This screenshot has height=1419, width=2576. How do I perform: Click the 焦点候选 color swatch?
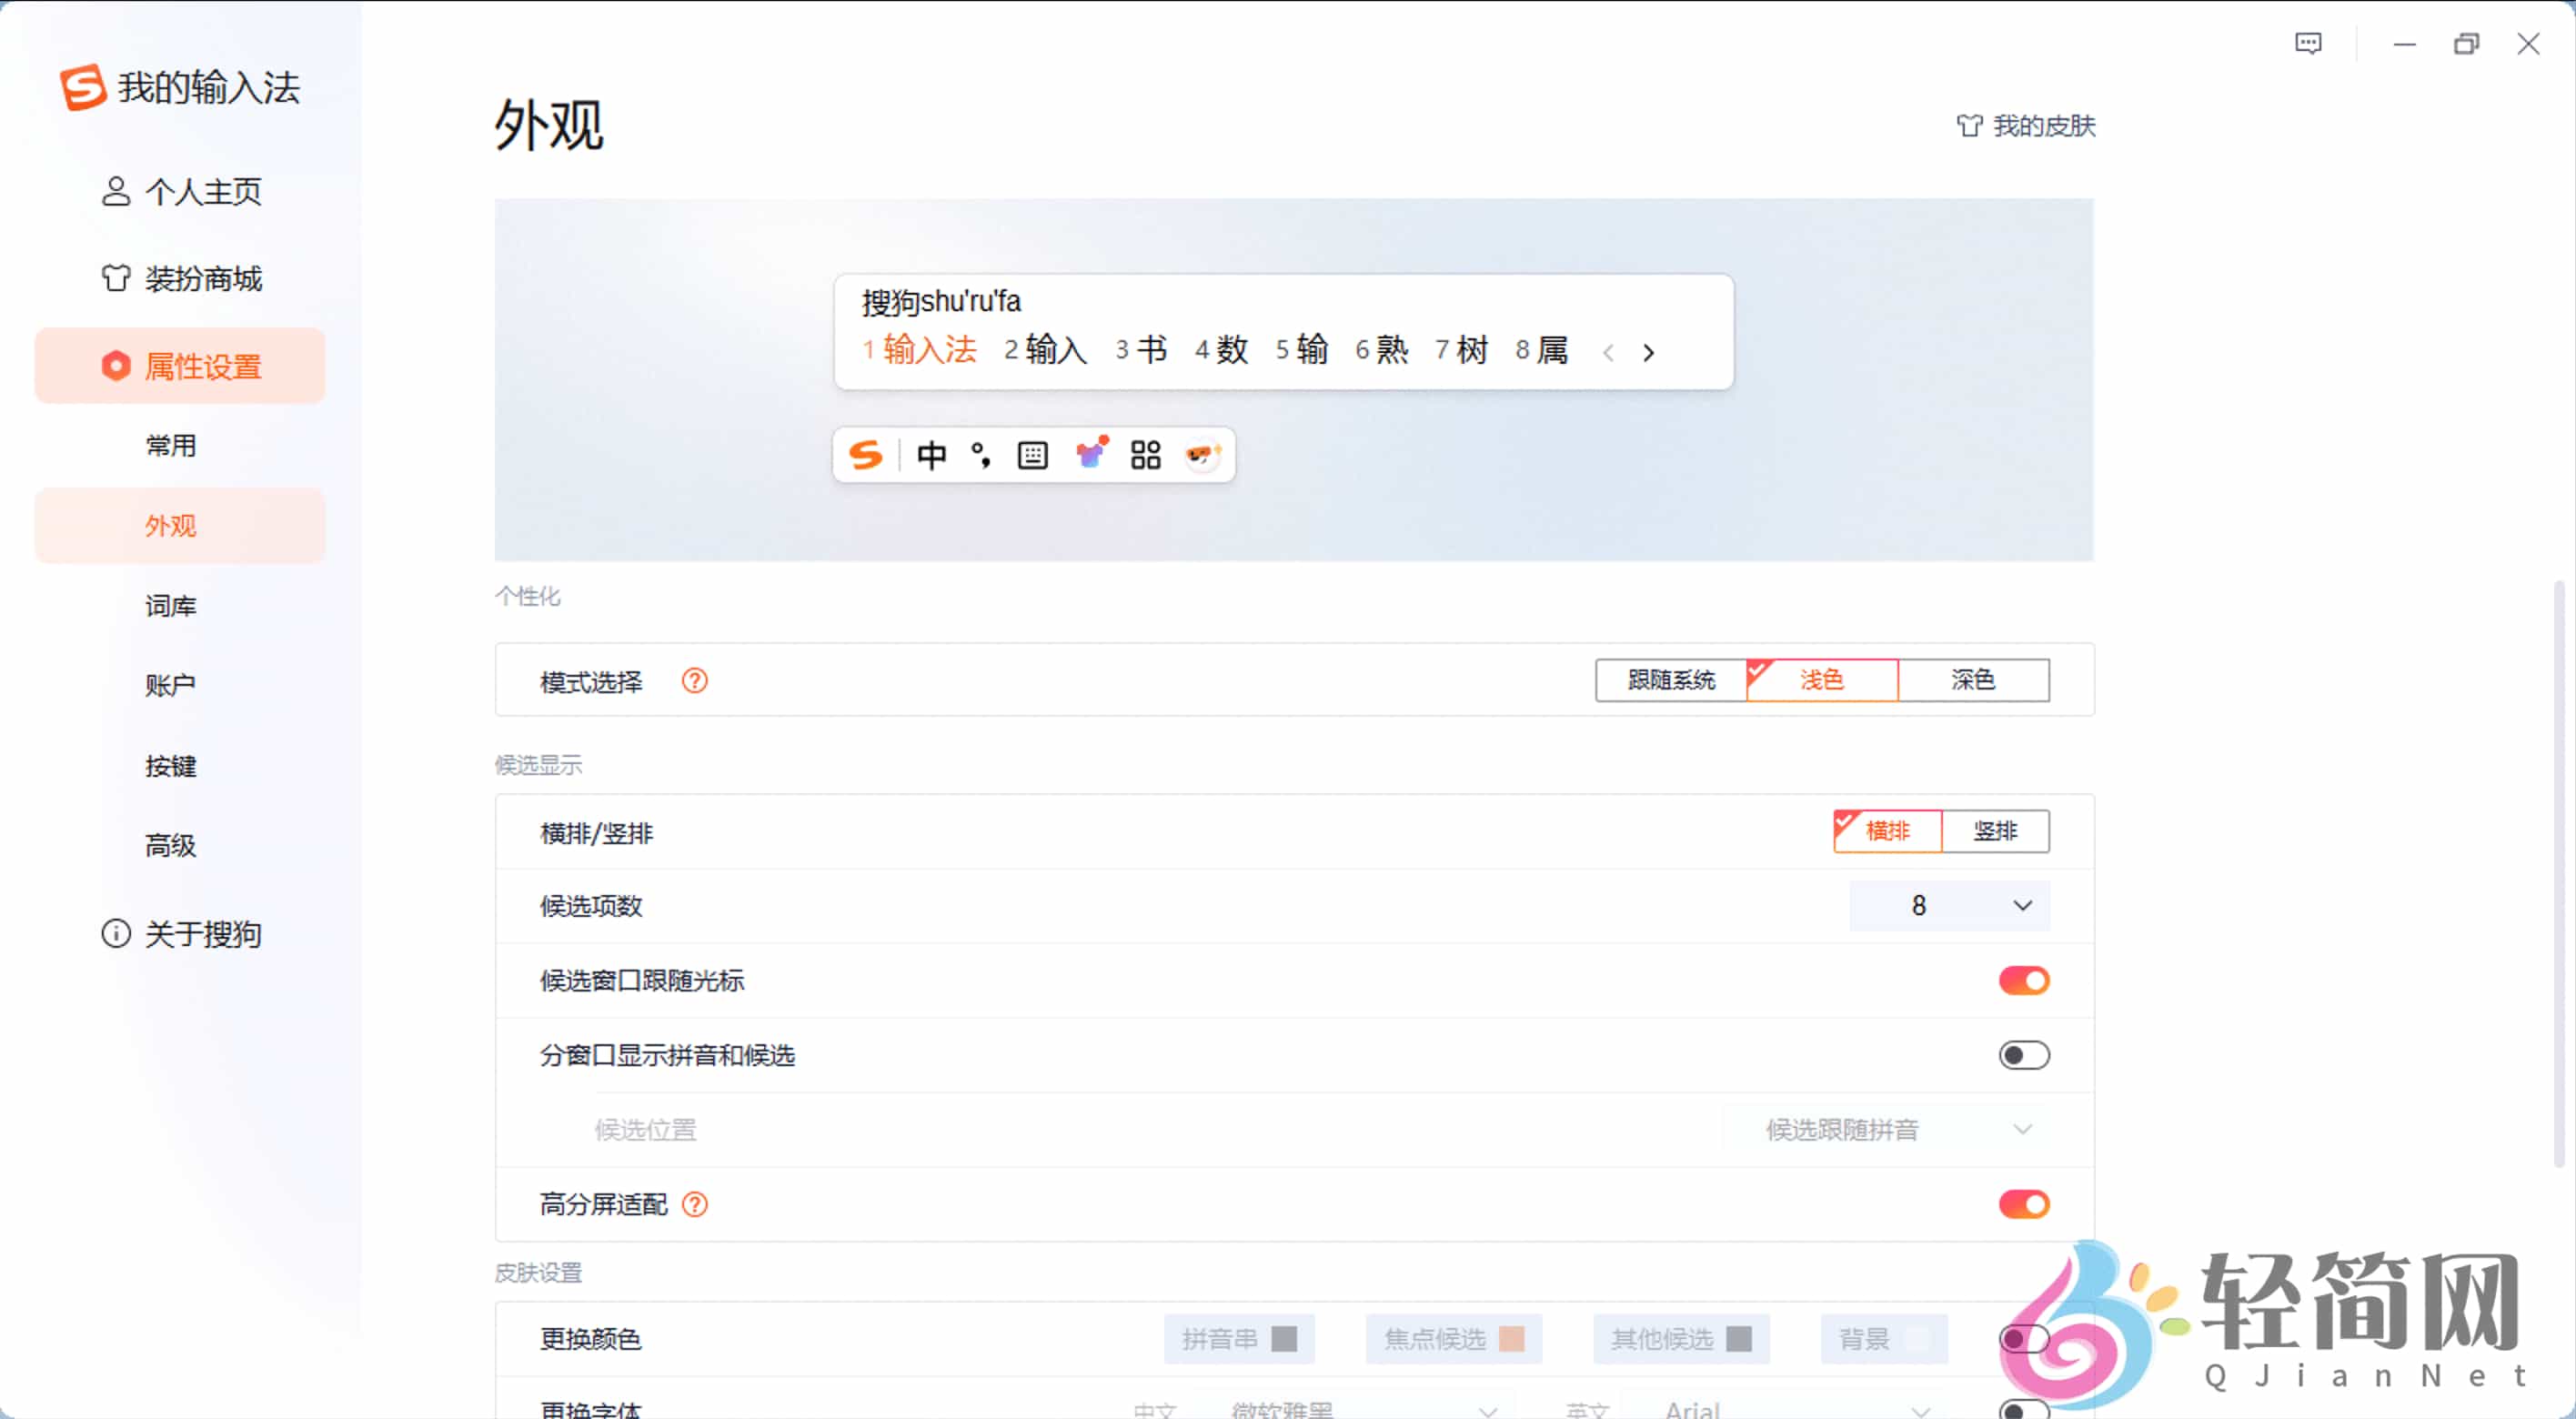tap(1452, 1339)
